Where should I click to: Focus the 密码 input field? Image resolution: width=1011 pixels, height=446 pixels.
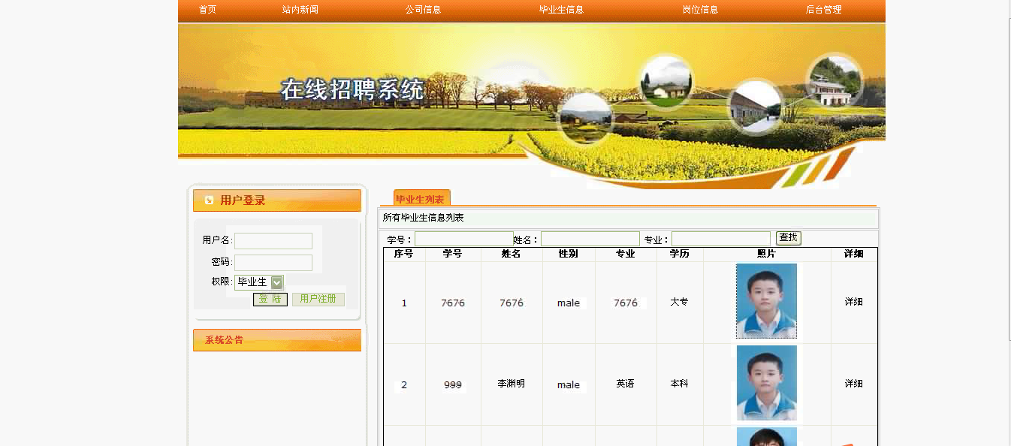tap(273, 263)
